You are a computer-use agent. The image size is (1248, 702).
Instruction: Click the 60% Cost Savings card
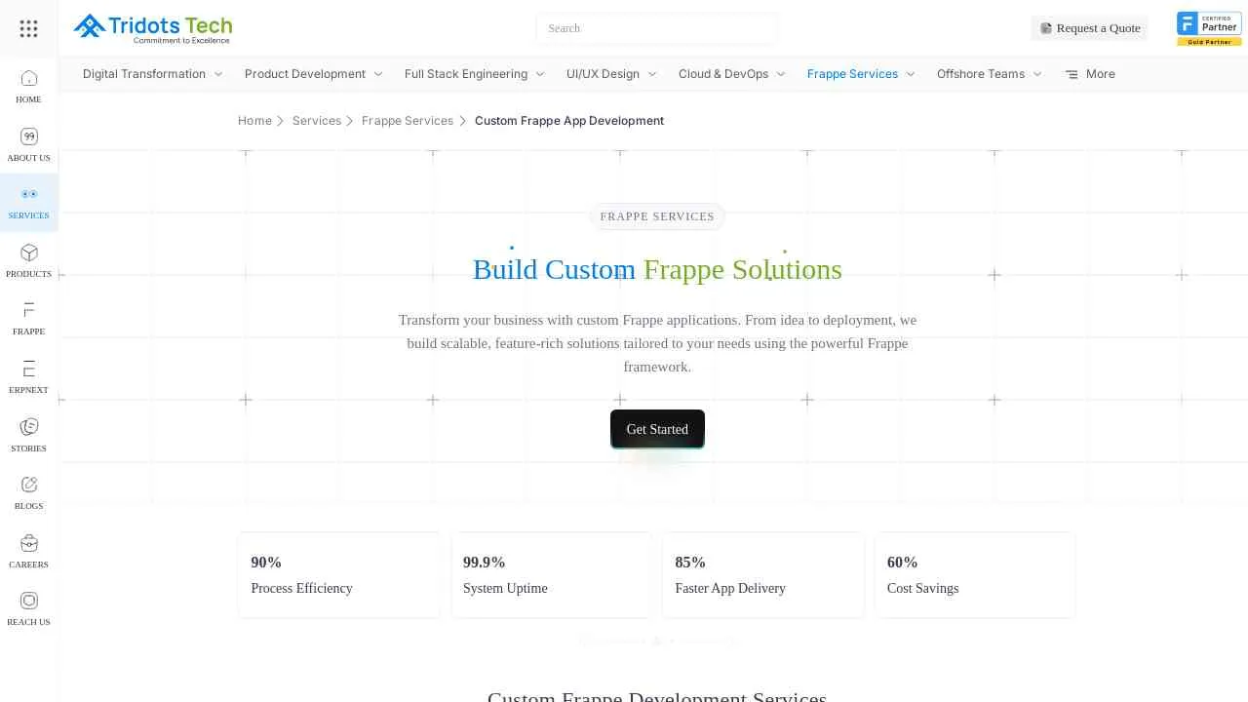[x=975, y=575]
